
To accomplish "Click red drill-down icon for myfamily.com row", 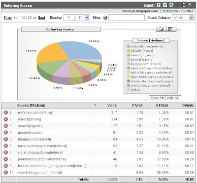I will pyautogui.click(x=6, y=112).
